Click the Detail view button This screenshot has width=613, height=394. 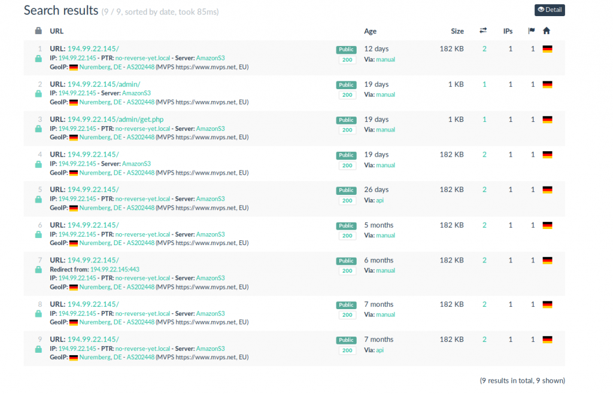point(550,10)
